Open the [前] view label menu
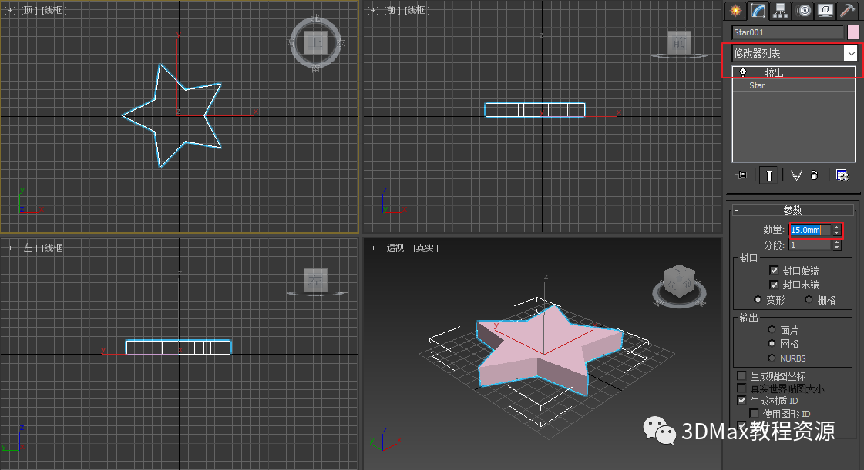This screenshot has width=864, height=470. click(x=392, y=10)
